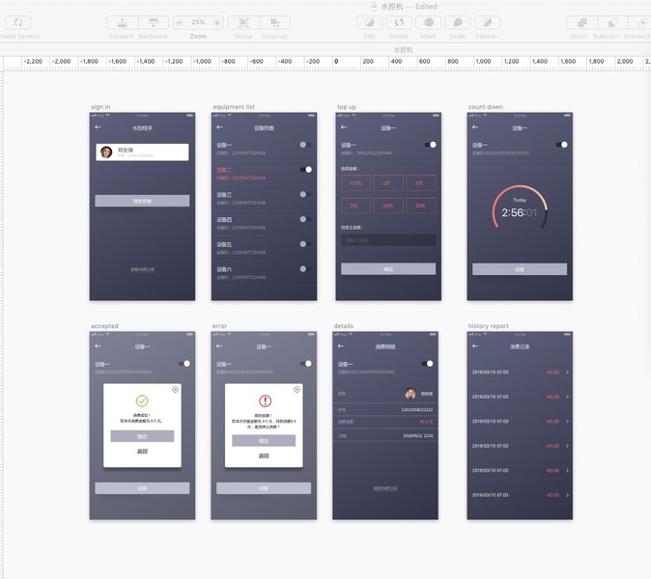Click the Scale tool icon
Screen dimensions: 651x579
point(458,22)
